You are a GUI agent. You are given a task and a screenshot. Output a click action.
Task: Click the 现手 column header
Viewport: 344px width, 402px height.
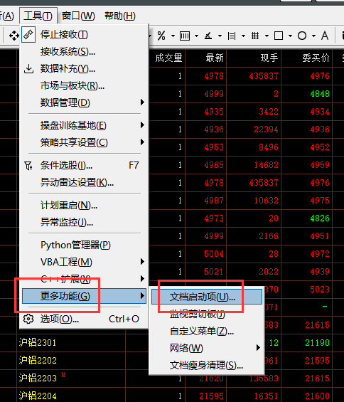[269, 58]
